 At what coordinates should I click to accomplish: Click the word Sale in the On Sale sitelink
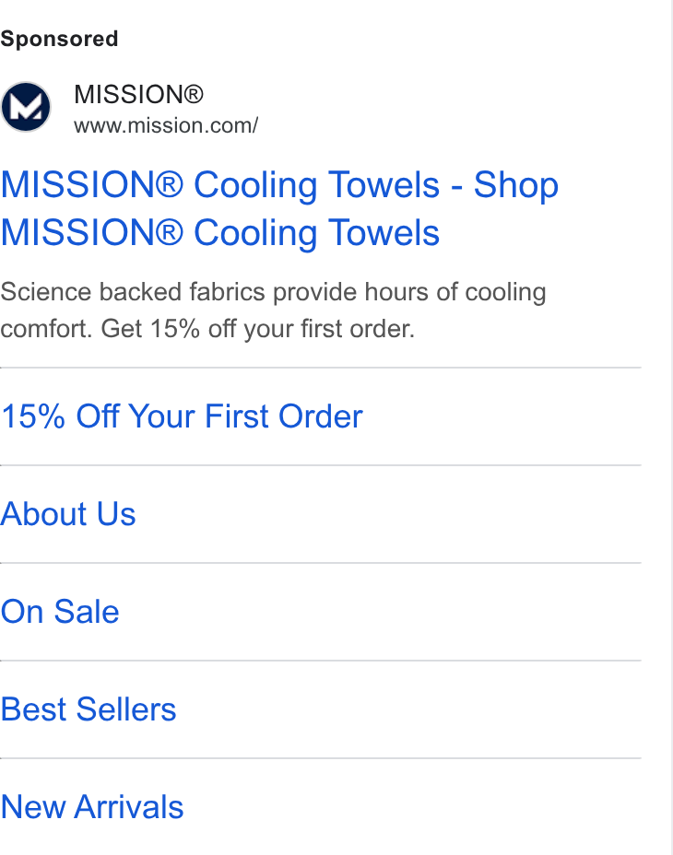point(87,612)
